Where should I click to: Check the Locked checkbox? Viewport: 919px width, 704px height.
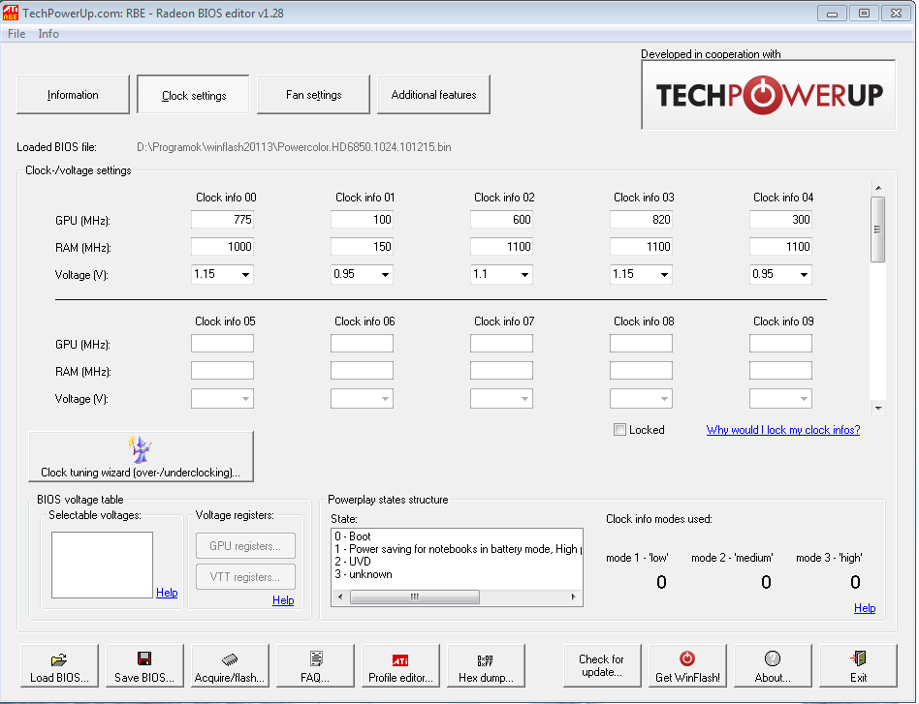coord(619,429)
